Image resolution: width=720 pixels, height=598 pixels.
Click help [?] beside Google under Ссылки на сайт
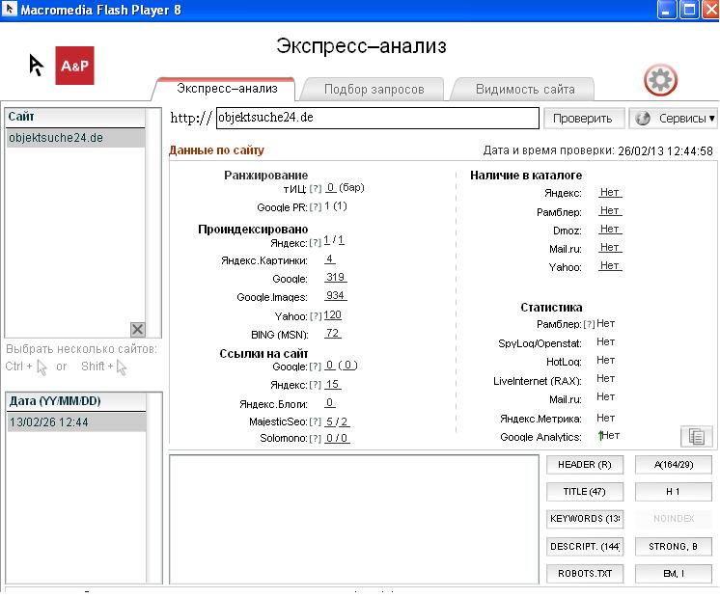(316, 367)
